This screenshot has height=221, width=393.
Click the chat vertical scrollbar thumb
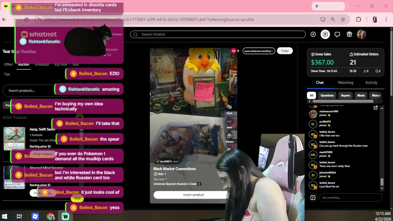(382, 182)
